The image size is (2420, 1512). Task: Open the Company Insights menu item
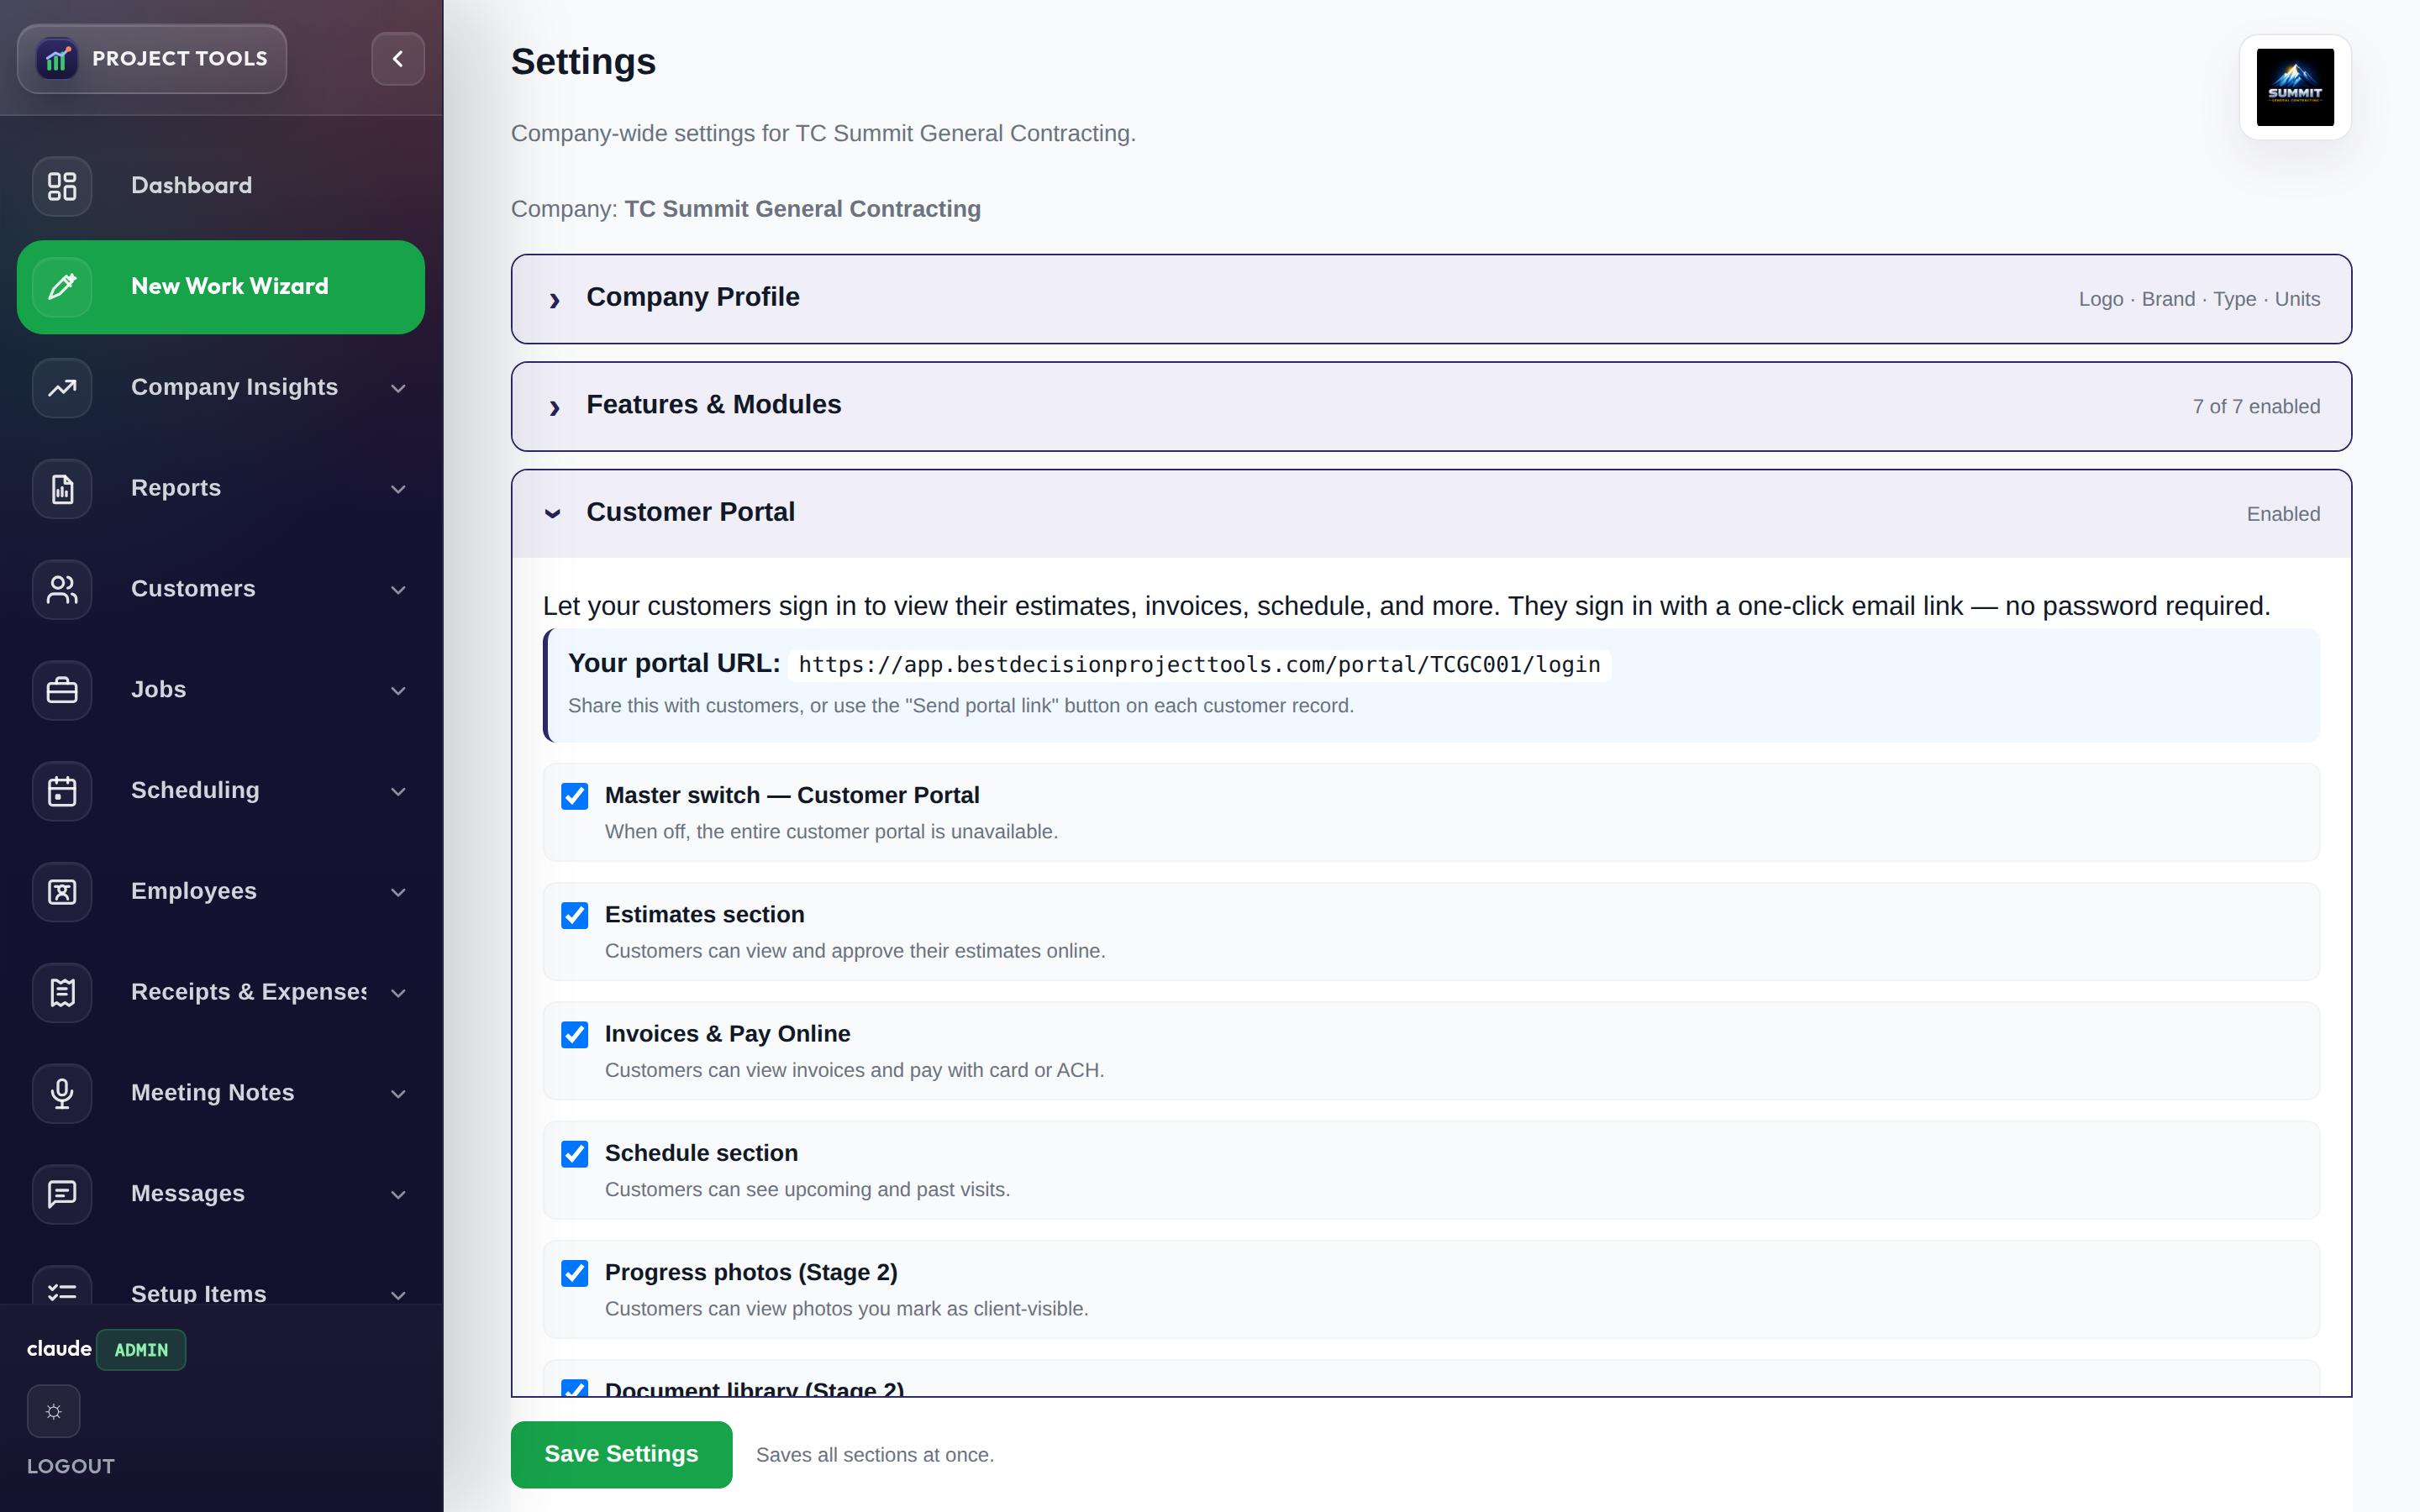(221, 387)
